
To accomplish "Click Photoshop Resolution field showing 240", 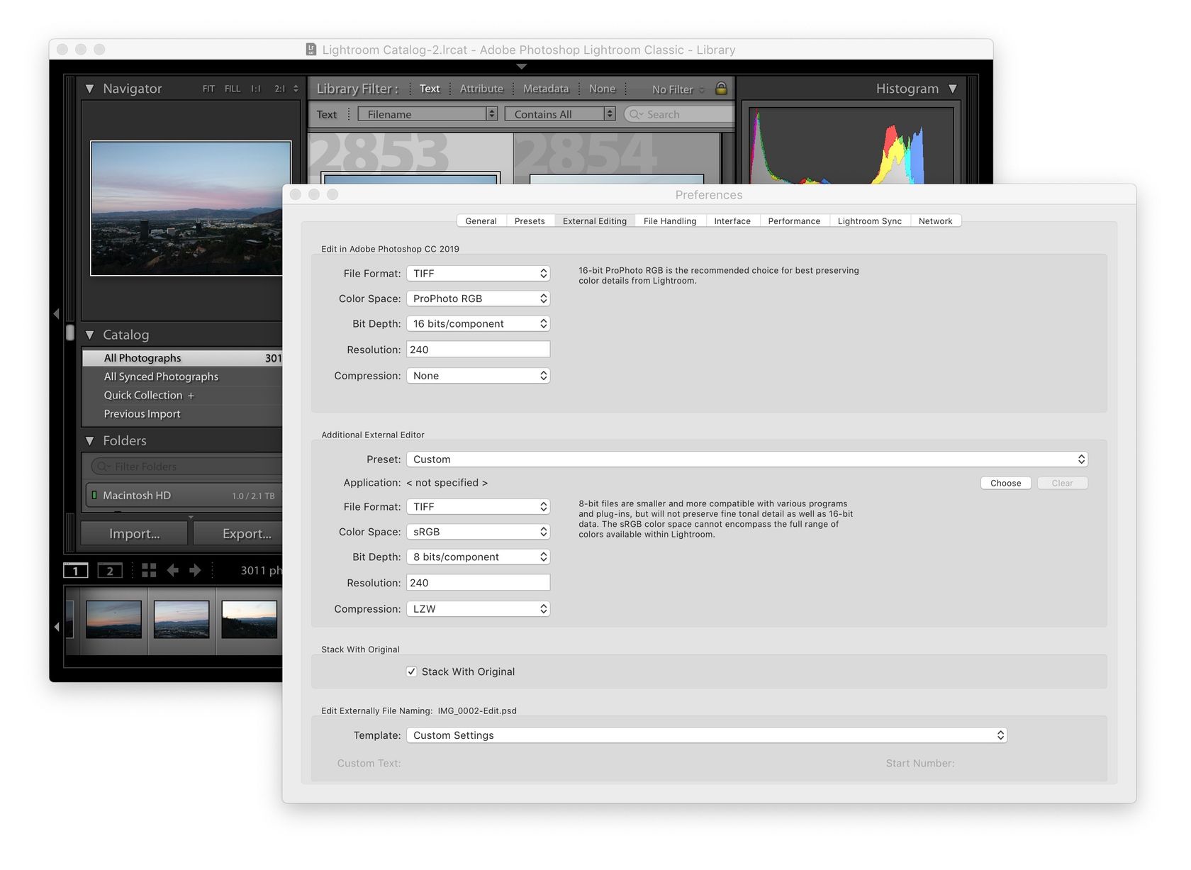I will (x=479, y=350).
